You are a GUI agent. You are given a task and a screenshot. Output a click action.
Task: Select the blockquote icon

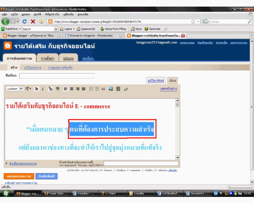[x=103, y=89]
